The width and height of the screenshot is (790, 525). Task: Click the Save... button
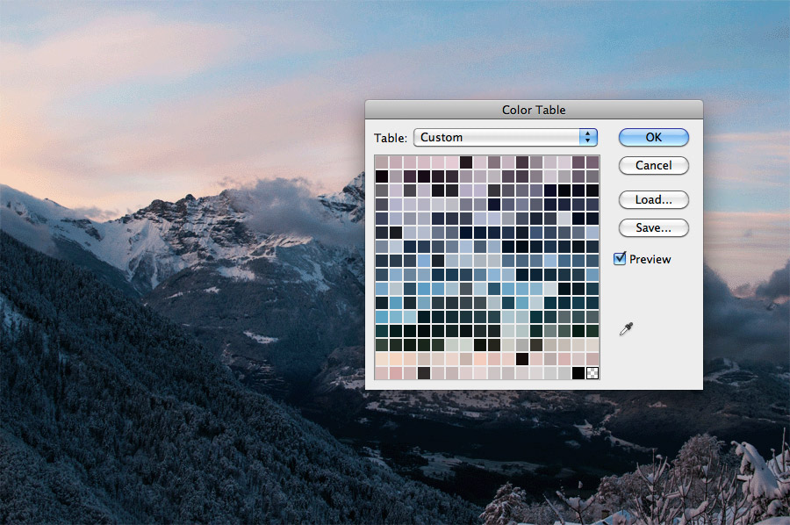[x=653, y=227]
